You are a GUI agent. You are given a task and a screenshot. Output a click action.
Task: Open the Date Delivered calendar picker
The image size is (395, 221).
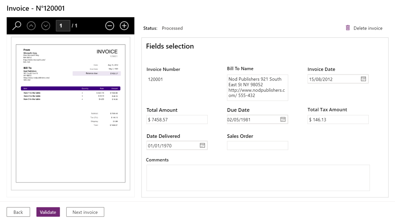(202, 146)
